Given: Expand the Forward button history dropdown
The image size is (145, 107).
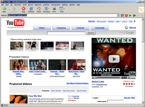Looking at the screenshot, I should click(x=19, y=10).
